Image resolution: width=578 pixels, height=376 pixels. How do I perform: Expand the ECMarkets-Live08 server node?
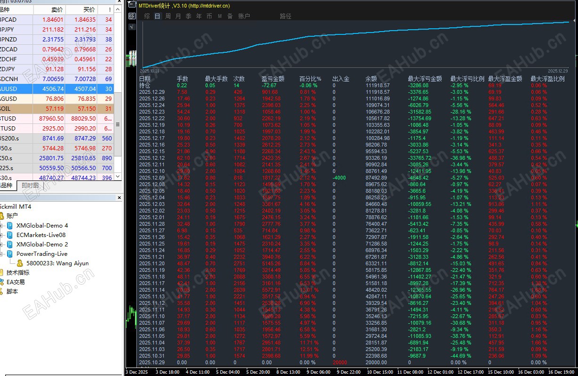[1, 235]
